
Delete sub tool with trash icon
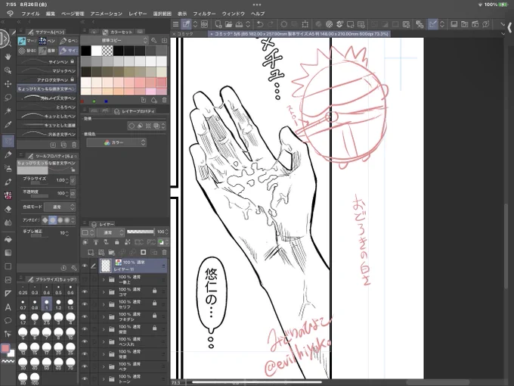point(74,145)
